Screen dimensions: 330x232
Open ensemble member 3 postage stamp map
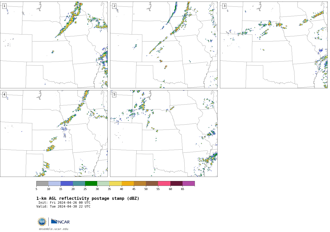[274, 45]
